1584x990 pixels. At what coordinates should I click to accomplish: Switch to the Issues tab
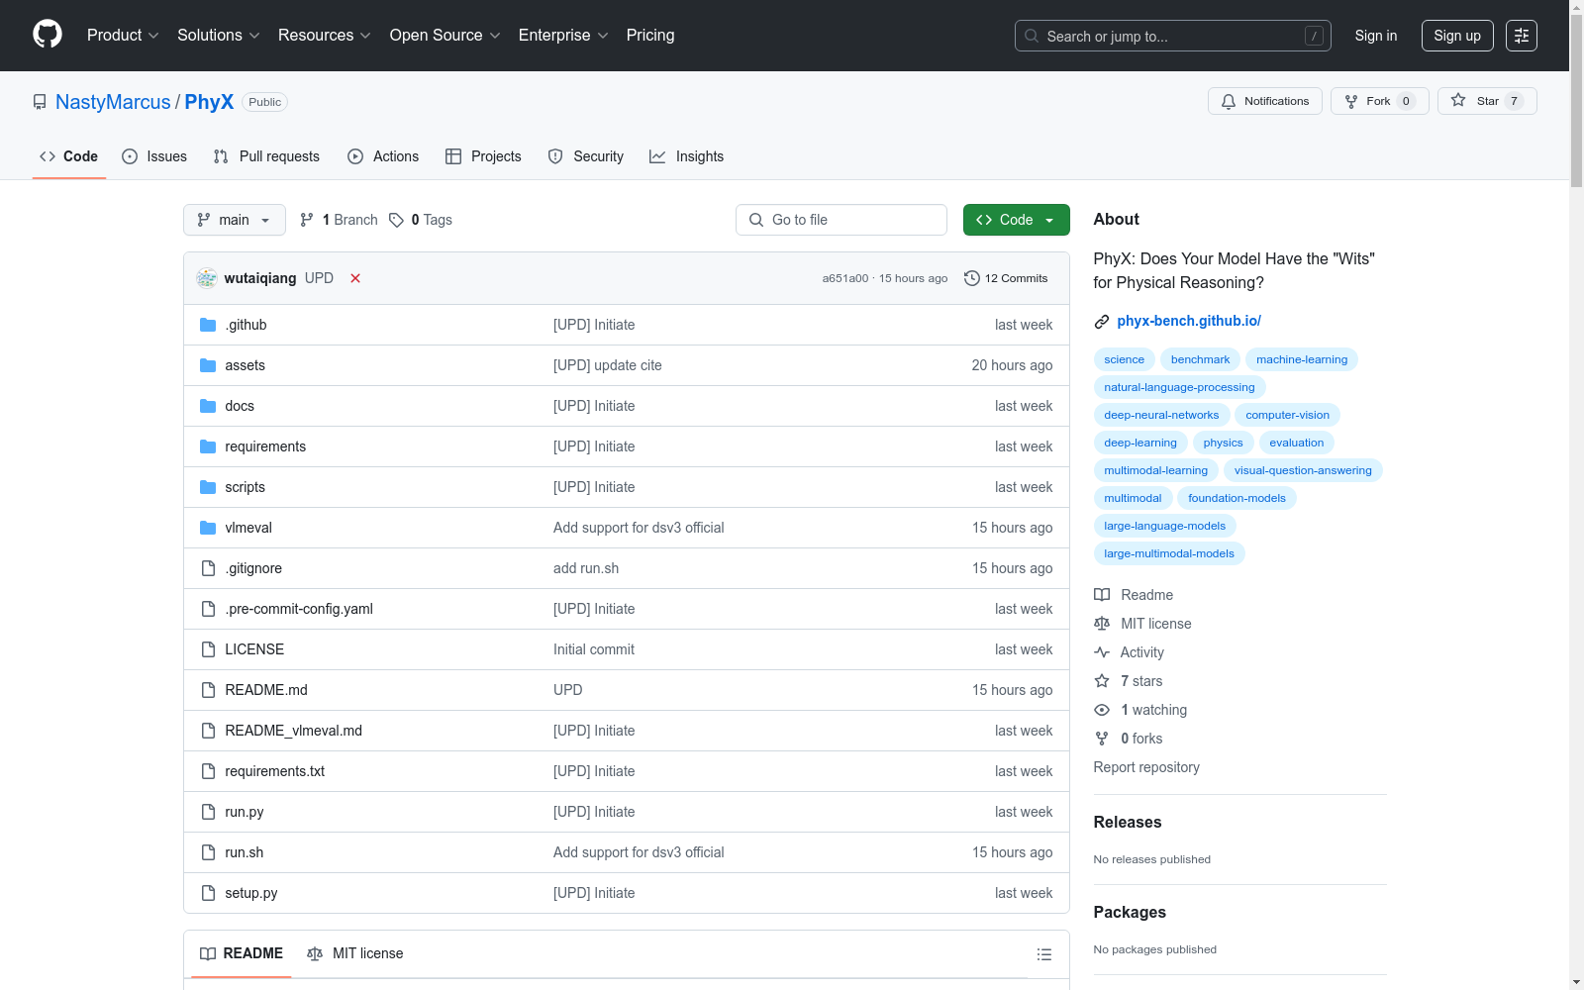pos(154,156)
